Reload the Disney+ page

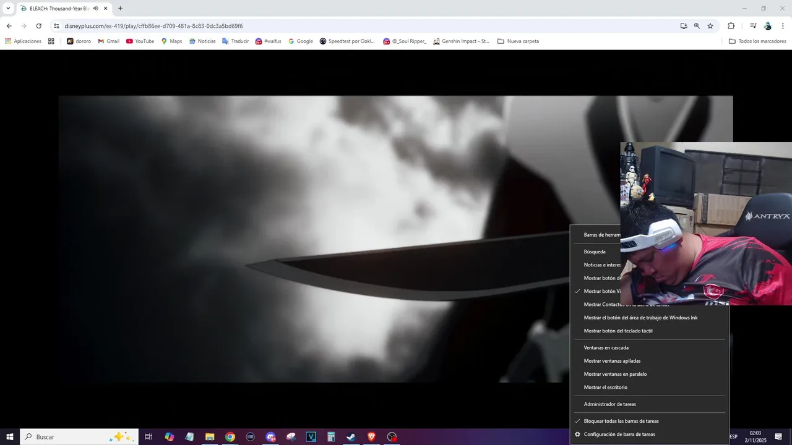pos(38,26)
